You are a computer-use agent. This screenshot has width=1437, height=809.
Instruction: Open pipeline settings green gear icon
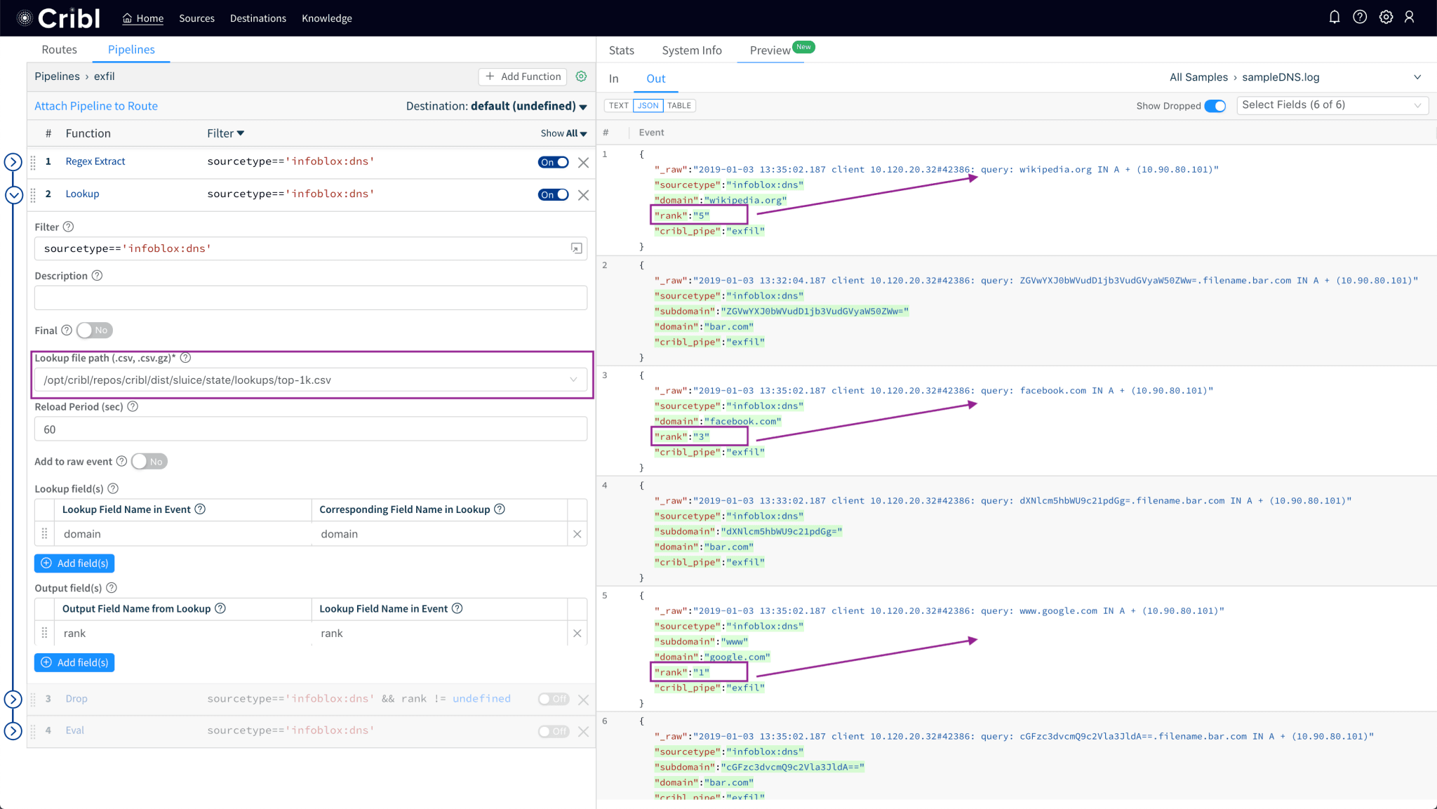pos(581,76)
